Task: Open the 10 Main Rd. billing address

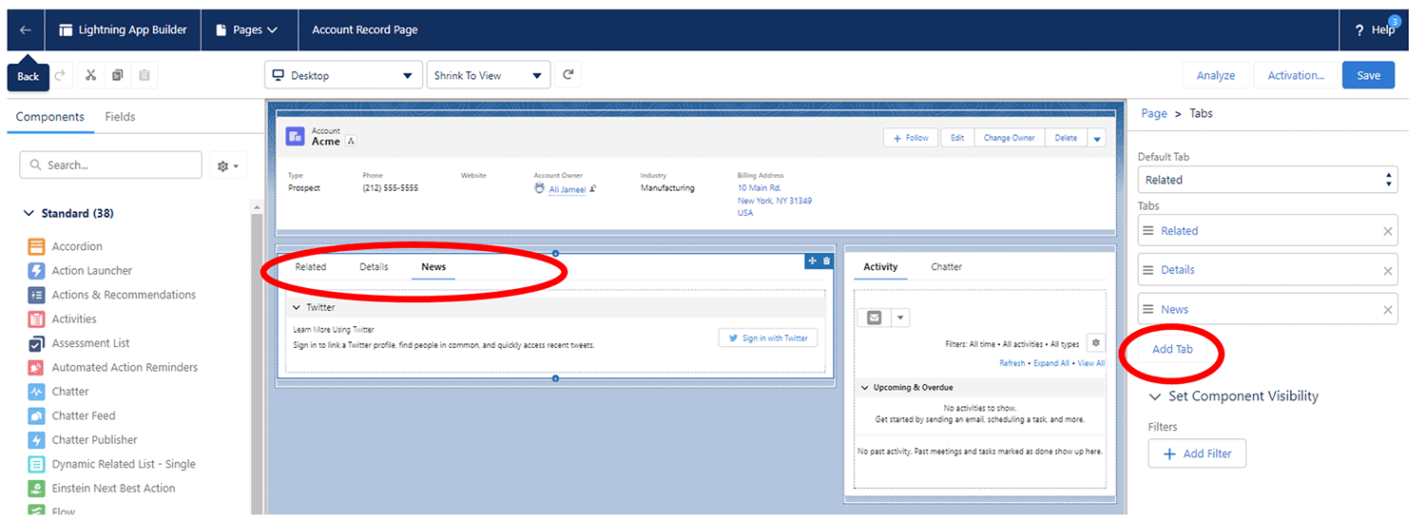Action: coord(760,188)
